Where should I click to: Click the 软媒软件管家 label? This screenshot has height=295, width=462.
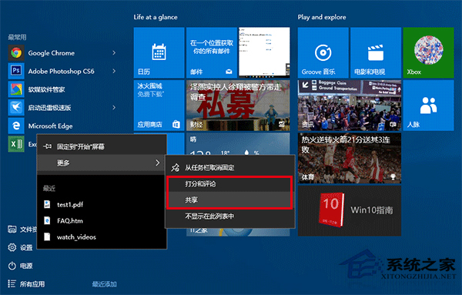(46, 89)
